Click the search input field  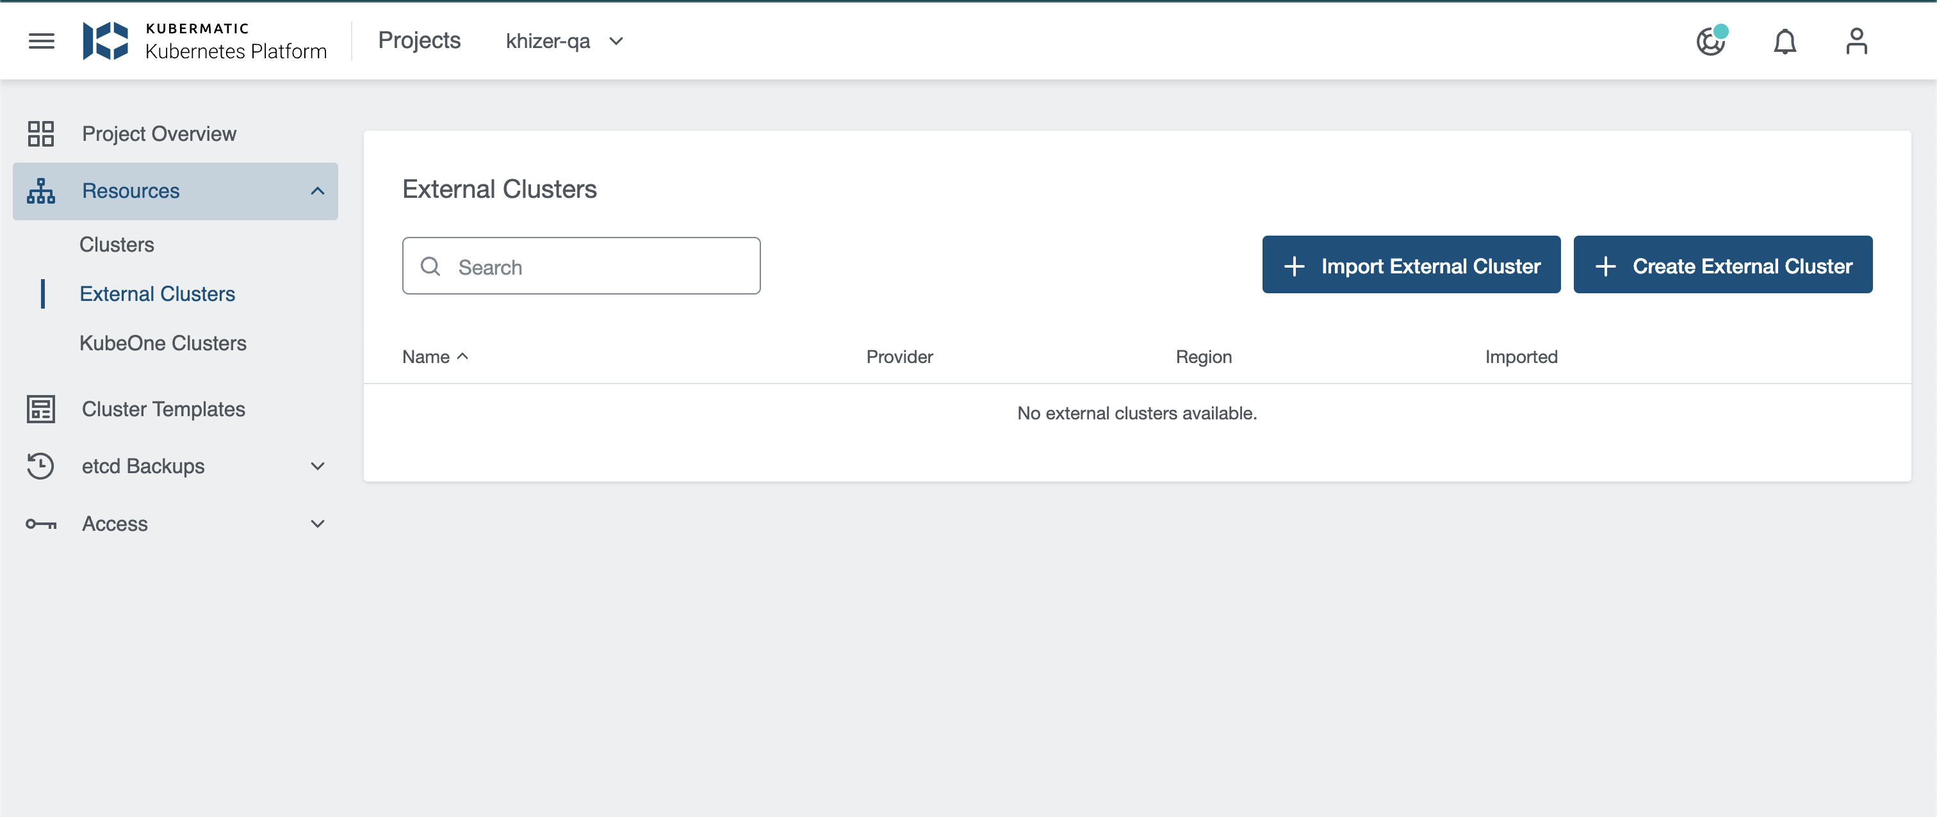click(583, 265)
